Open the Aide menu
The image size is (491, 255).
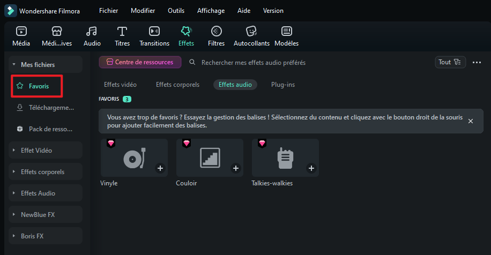(244, 11)
